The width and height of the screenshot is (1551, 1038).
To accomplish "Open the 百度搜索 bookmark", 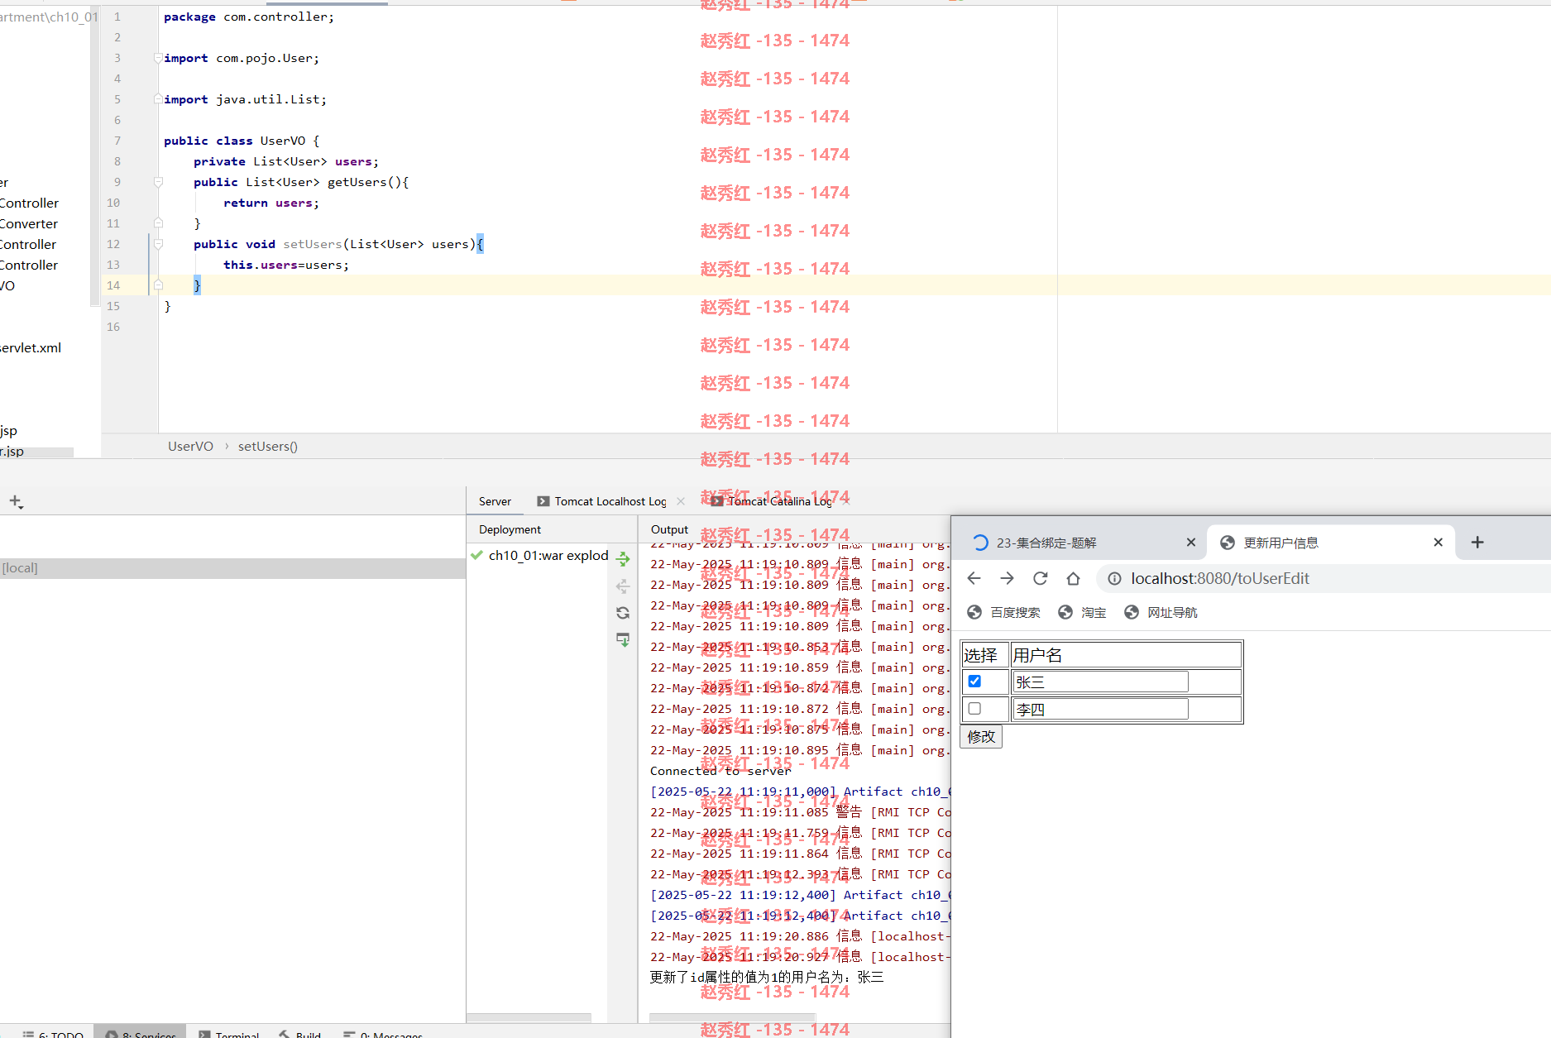I will [x=1003, y=612].
